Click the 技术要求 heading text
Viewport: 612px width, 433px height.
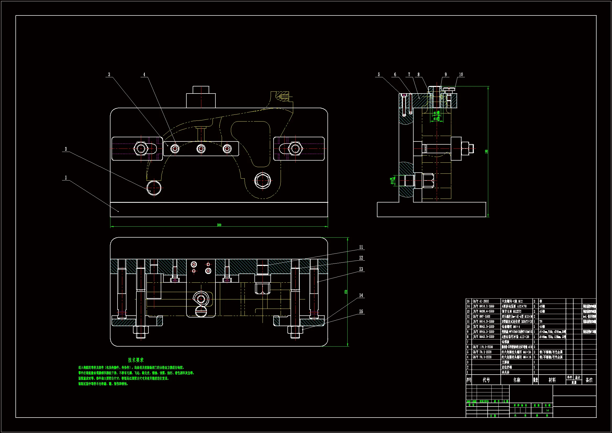pos(136,360)
